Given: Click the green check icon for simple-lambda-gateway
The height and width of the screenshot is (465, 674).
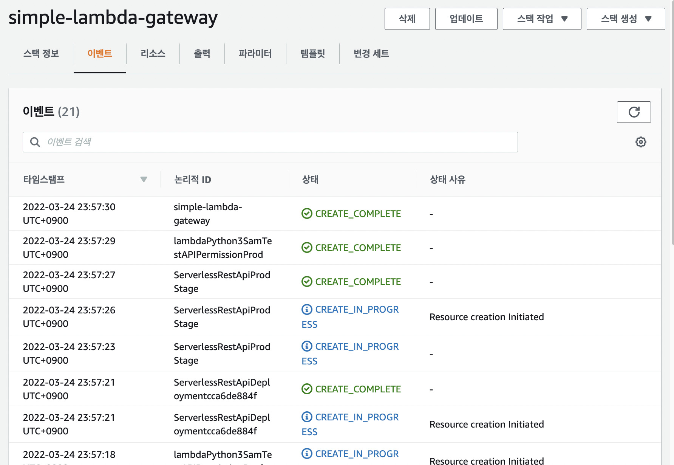Looking at the screenshot, I should [x=306, y=214].
